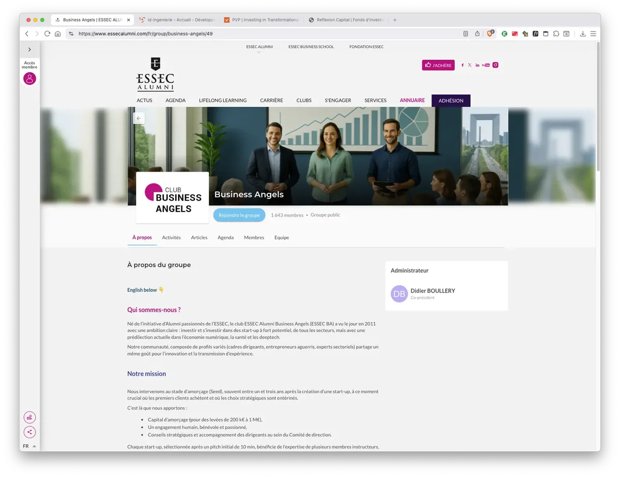This screenshot has height=477, width=620.
Task: Click the FONDATION ESSEC top link
Action: 366,47
